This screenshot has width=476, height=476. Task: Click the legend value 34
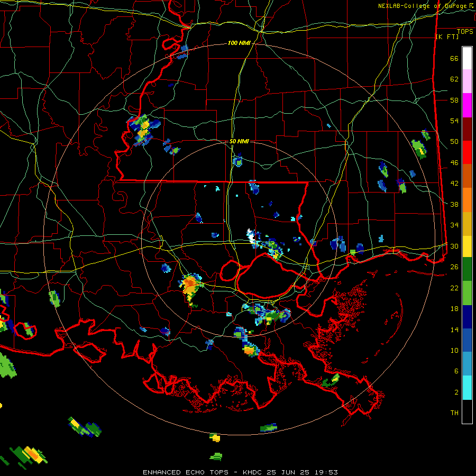[x=454, y=225]
